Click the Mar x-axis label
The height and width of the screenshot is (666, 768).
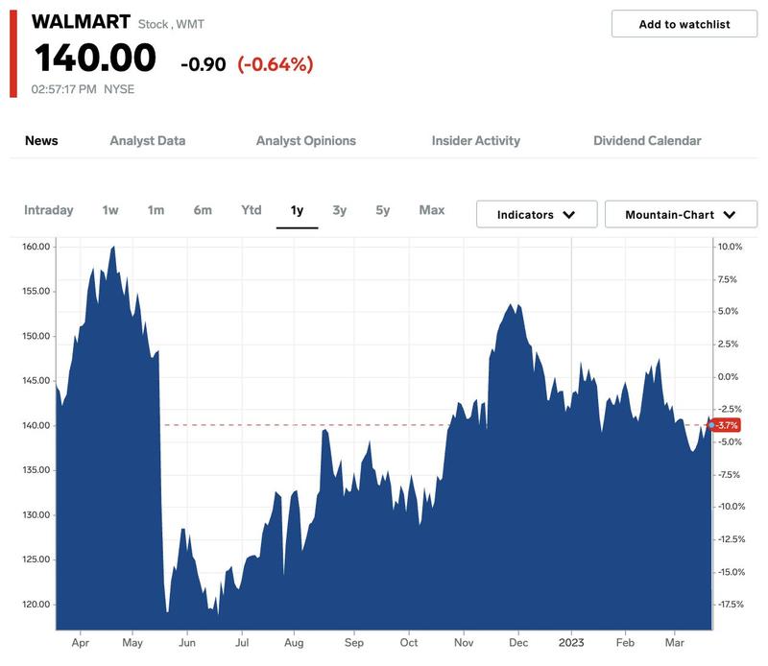click(x=675, y=643)
